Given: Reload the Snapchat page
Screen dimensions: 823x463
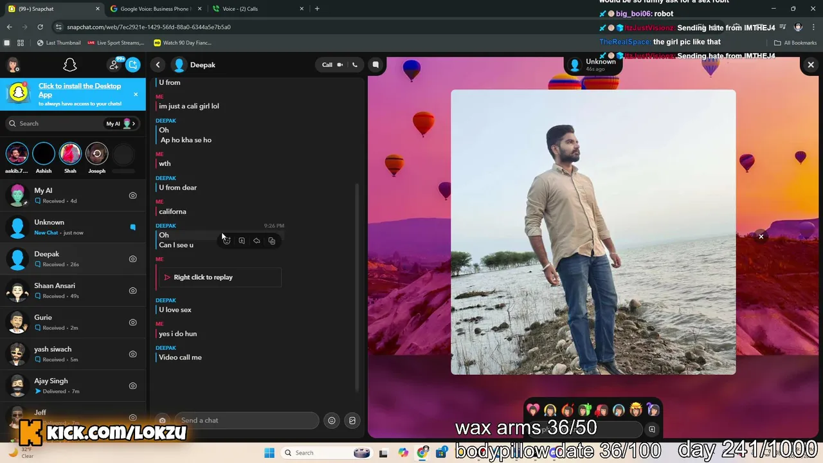Looking at the screenshot, I should click(40, 27).
